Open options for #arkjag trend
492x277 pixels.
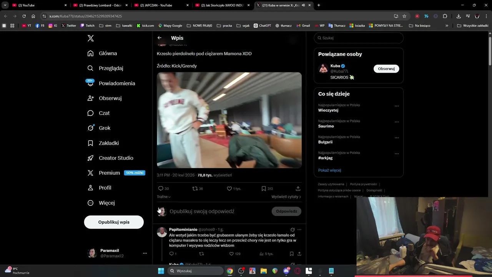(397, 154)
